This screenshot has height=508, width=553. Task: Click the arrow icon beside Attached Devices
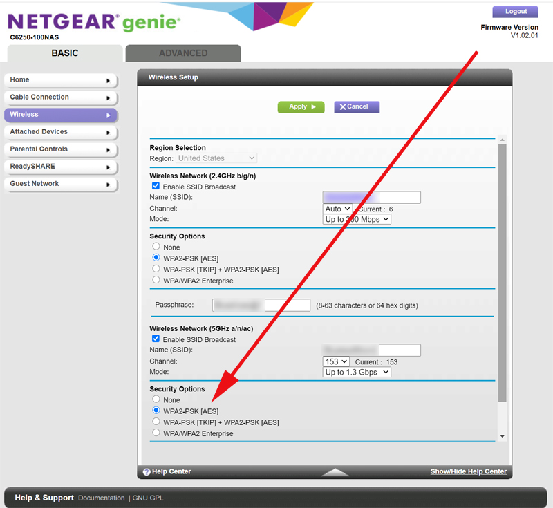click(108, 133)
